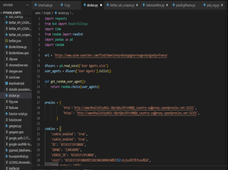
Task: Select chromedriver.exe in file tree
Action: [18, 65]
